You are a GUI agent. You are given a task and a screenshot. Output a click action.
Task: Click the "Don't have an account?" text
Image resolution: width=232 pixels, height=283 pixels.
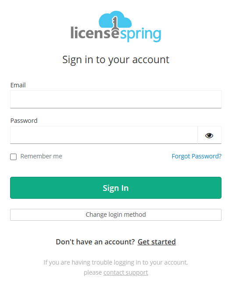95,242
